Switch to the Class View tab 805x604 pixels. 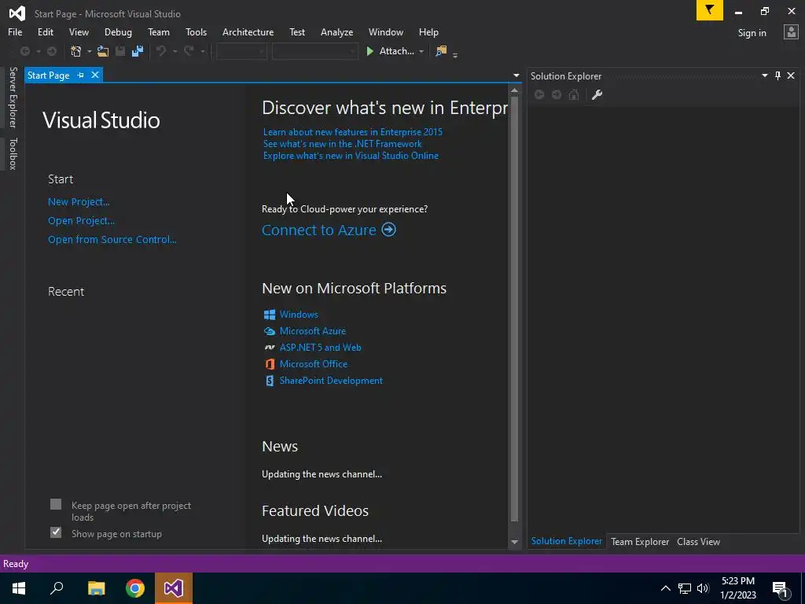tap(698, 541)
